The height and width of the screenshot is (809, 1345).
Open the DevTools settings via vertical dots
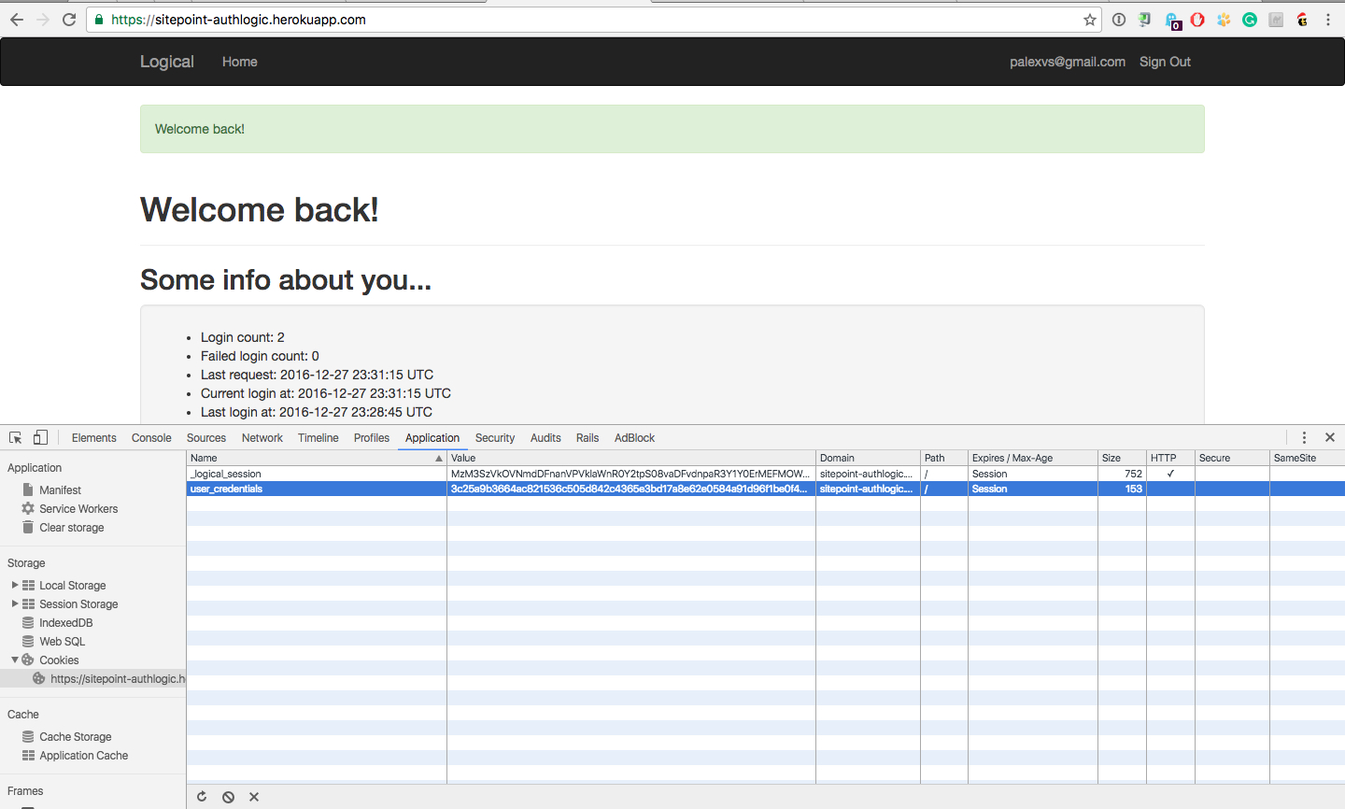coord(1304,437)
